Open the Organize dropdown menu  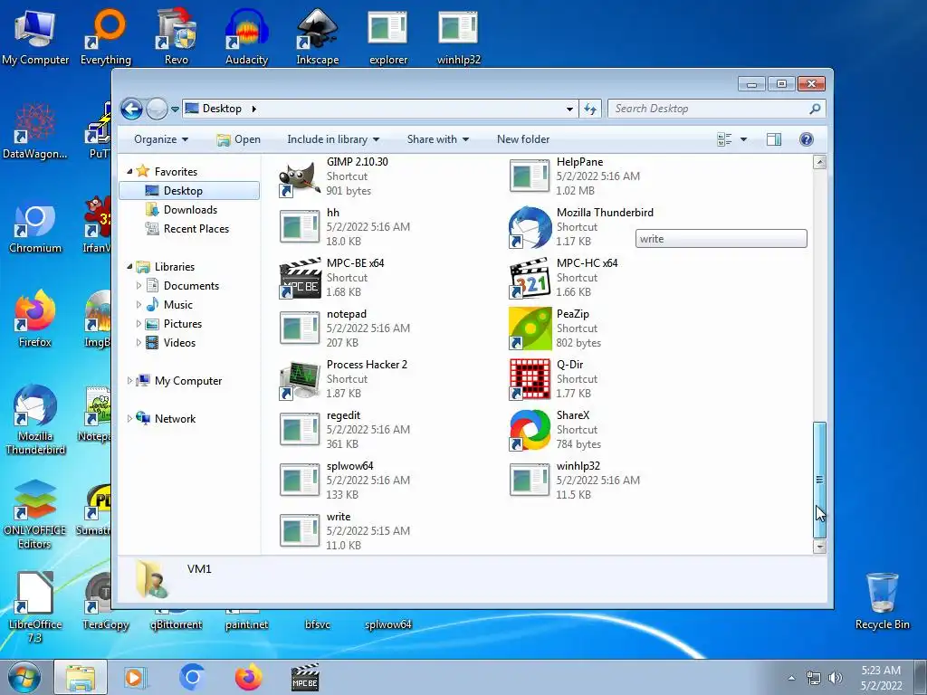[x=161, y=139]
